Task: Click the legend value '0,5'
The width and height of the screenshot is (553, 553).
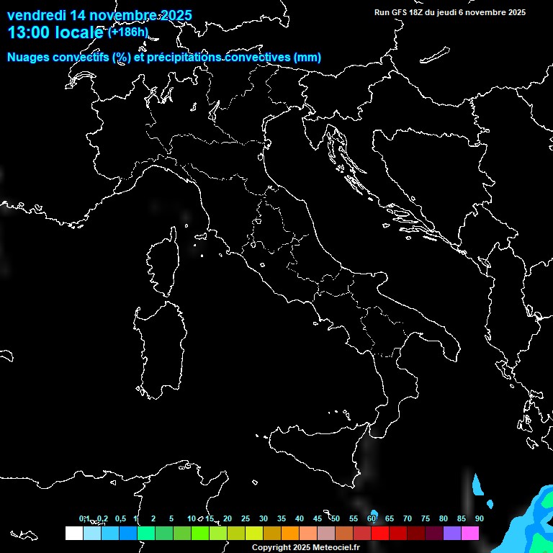Action: 120,518
